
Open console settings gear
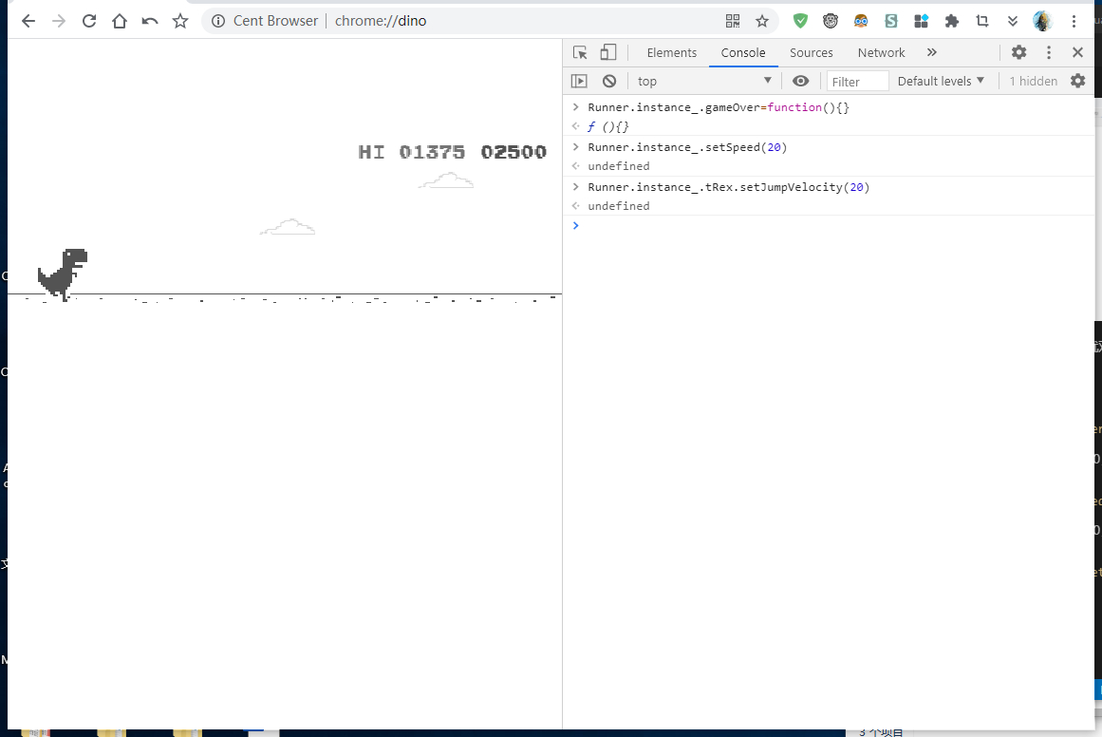(1077, 82)
